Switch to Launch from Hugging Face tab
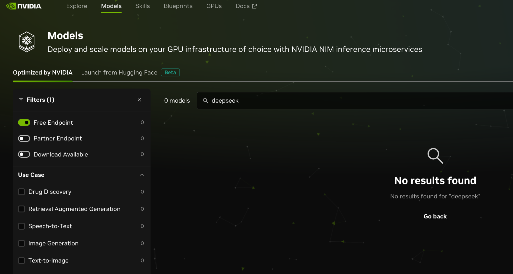 click(119, 73)
